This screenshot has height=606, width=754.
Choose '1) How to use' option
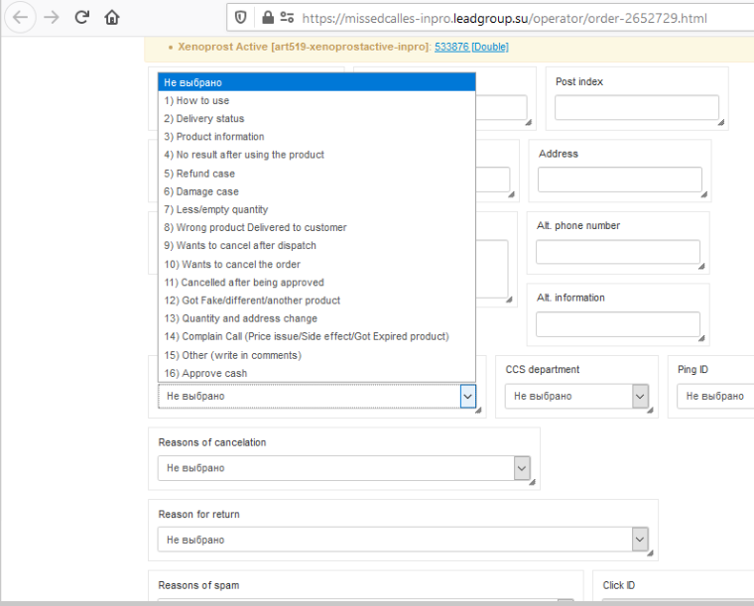pyautogui.click(x=316, y=100)
